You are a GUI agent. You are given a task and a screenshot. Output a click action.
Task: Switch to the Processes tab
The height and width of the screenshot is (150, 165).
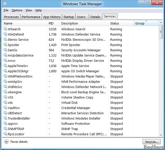coord(11,17)
